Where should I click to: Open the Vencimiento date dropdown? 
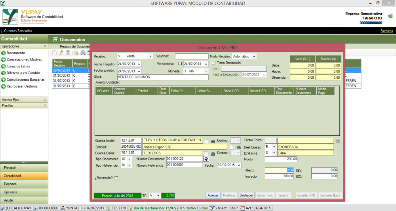[x=206, y=64]
